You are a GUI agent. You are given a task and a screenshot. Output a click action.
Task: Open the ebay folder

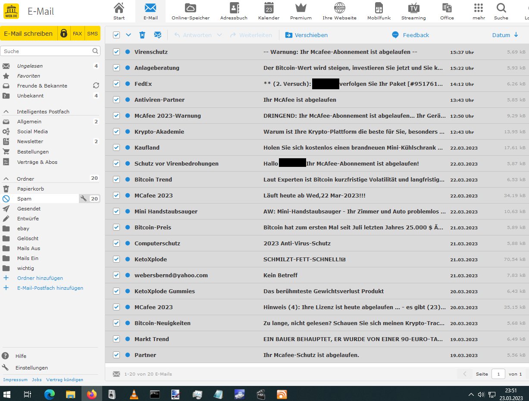(23, 229)
